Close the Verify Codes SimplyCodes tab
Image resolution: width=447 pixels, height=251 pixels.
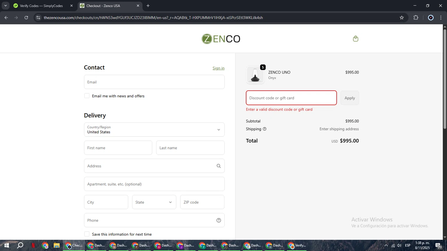(72, 6)
